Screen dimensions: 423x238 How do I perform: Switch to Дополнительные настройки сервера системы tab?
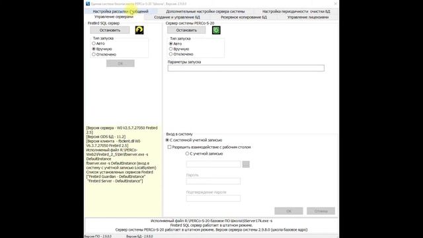pos(206,11)
